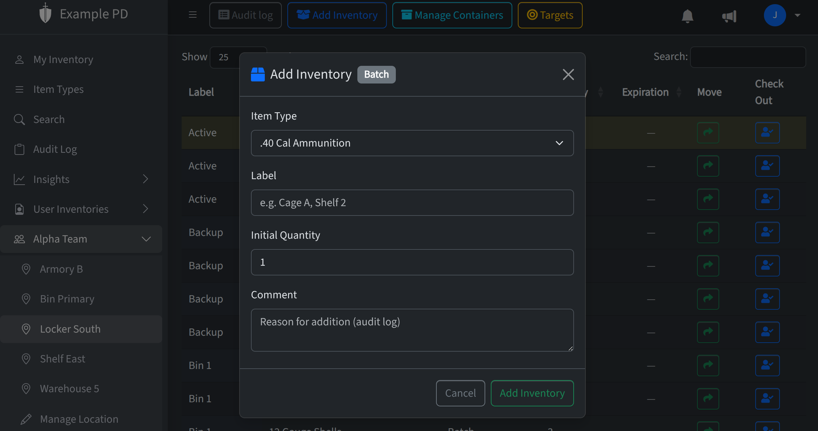Click the Locker South location pin icon
Screen dimensions: 818x431
click(x=26, y=329)
